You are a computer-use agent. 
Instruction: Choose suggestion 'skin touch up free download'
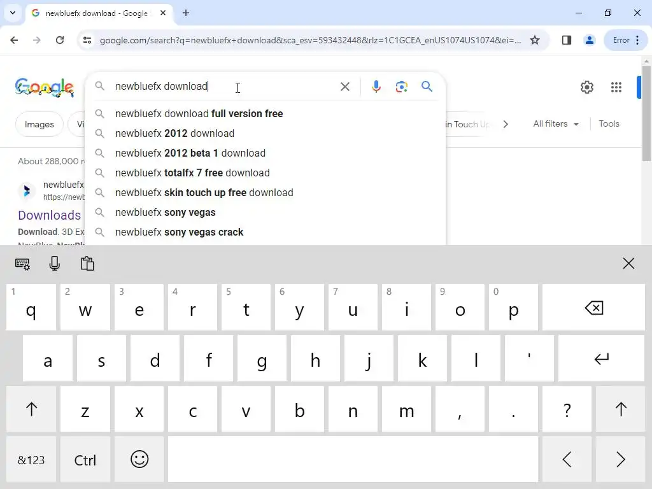click(x=265, y=192)
